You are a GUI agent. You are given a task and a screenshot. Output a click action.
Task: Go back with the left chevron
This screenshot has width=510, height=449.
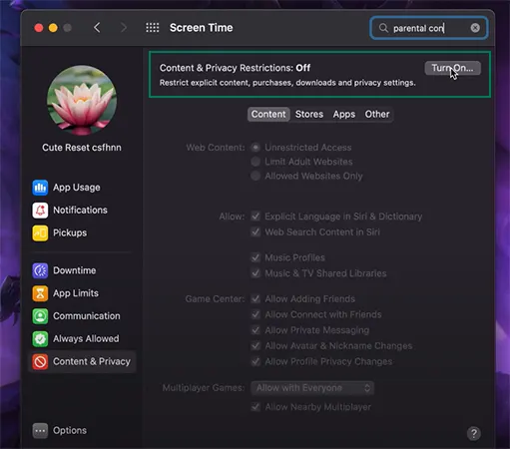(x=97, y=28)
